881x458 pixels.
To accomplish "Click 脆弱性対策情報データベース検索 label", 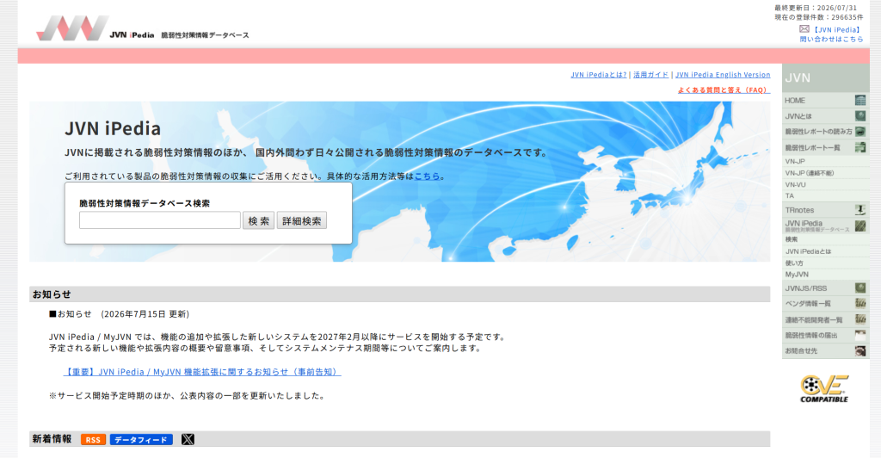I will 145,203.
